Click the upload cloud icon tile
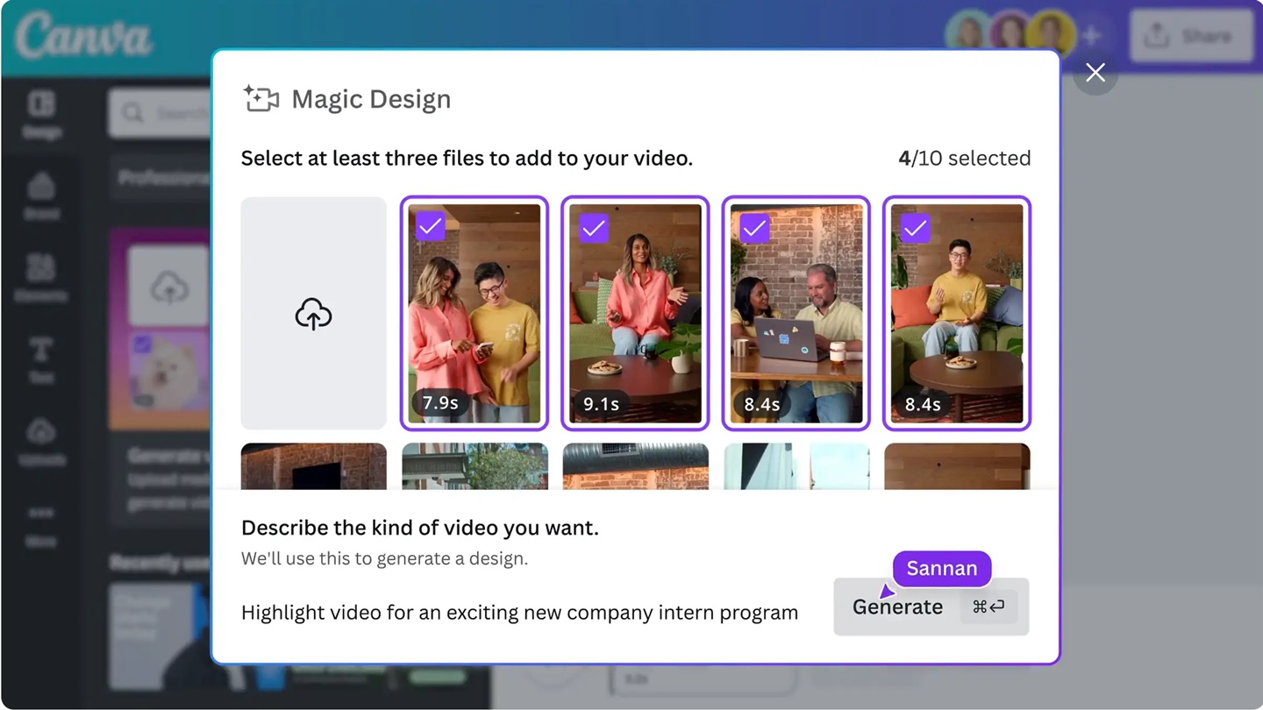 (313, 313)
